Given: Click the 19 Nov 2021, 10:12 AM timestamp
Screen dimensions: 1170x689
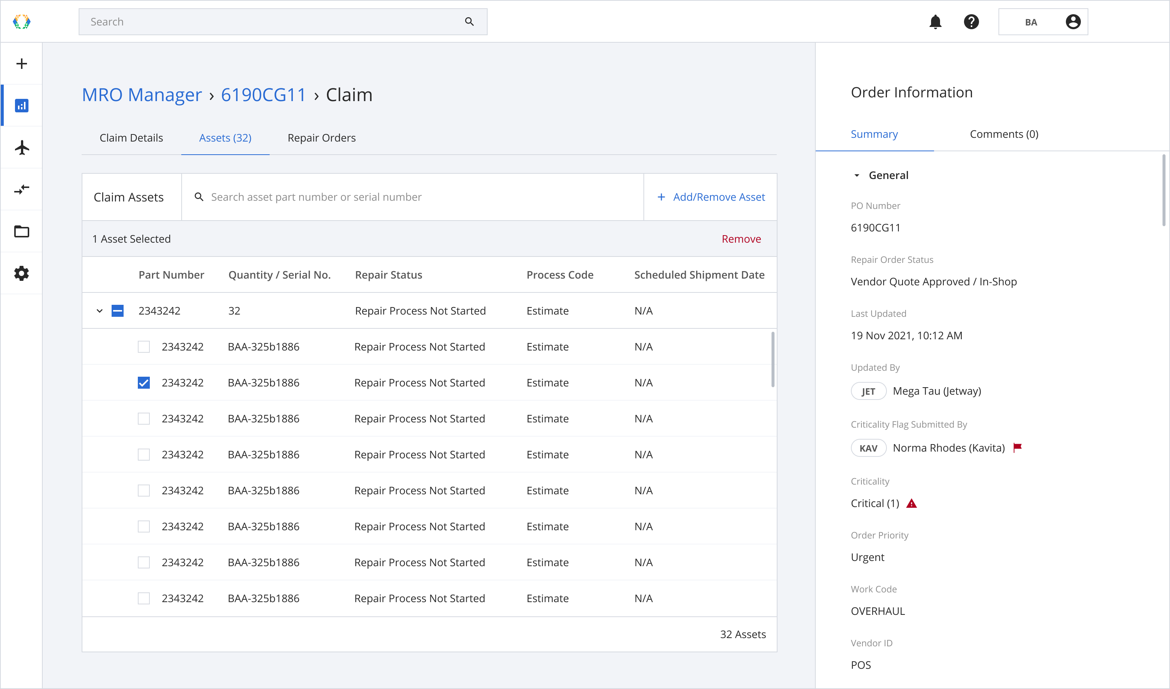Looking at the screenshot, I should [906, 335].
